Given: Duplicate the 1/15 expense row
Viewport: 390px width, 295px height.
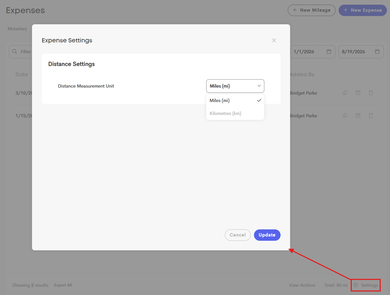Looking at the screenshot, I should tap(345, 115).
